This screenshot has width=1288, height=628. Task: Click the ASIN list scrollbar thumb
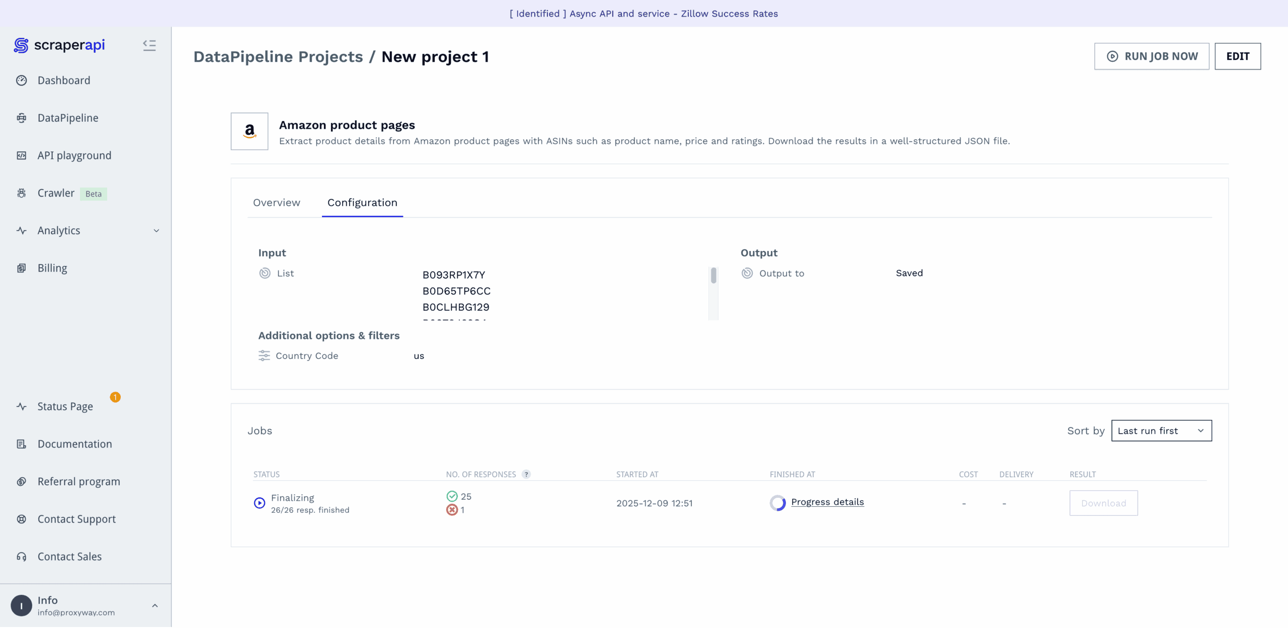713,276
